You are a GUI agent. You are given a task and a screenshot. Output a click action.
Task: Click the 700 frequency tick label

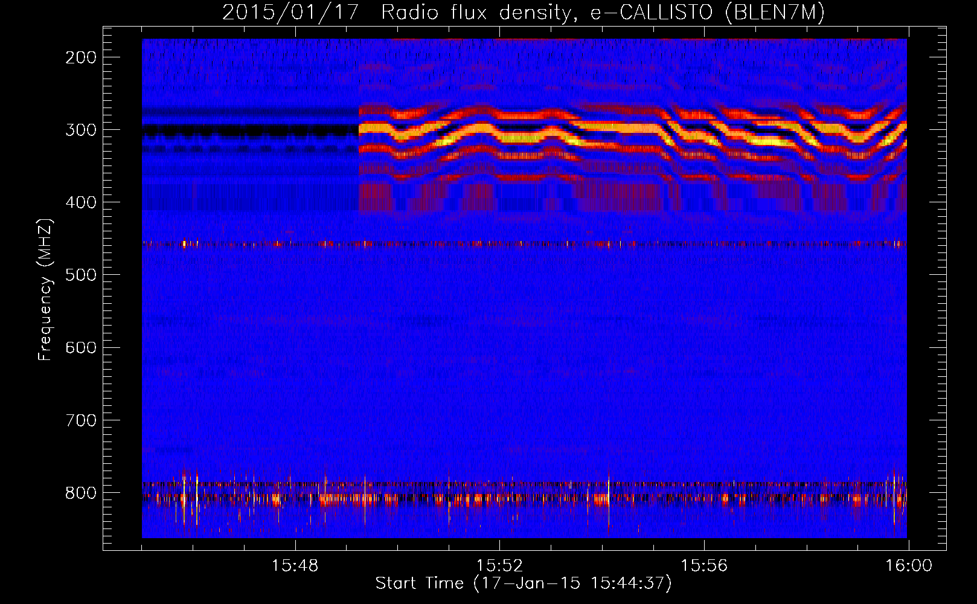click(x=81, y=420)
